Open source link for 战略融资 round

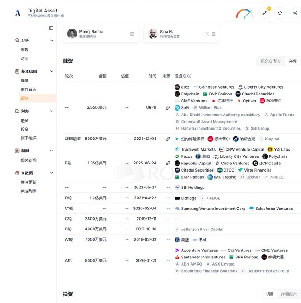click(168, 139)
